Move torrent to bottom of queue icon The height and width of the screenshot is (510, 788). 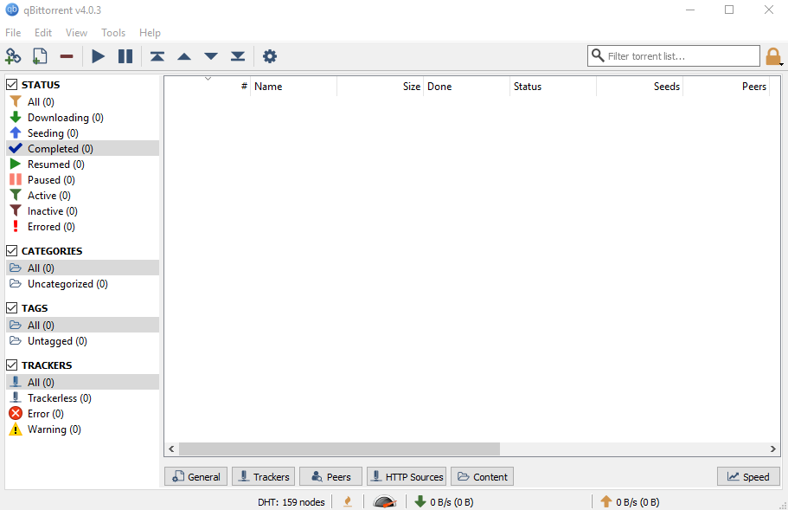[x=238, y=56]
